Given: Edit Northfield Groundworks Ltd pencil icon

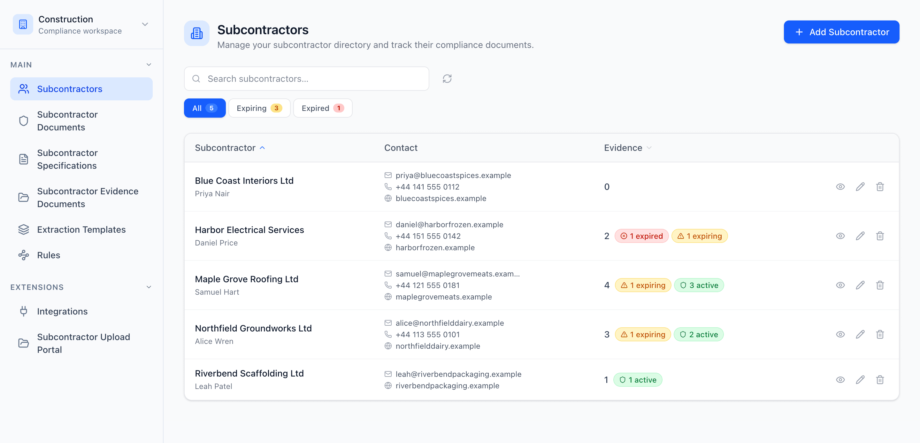Looking at the screenshot, I should tap(860, 334).
